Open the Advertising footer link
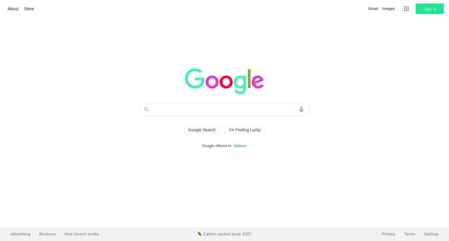Image resolution: width=449 pixels, height=241 pixels. 20,234
